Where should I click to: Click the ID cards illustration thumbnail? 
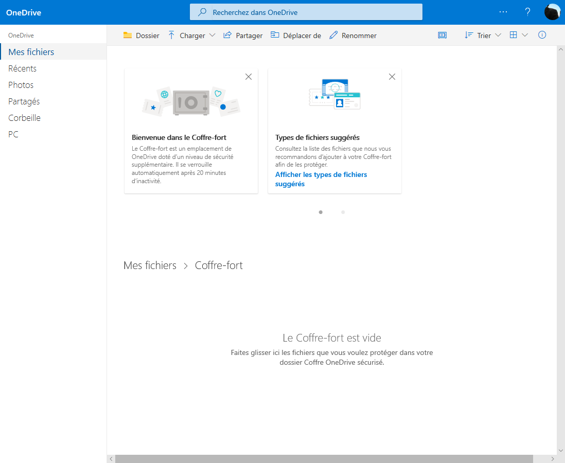pyautogui.click(x=334, y=95)
